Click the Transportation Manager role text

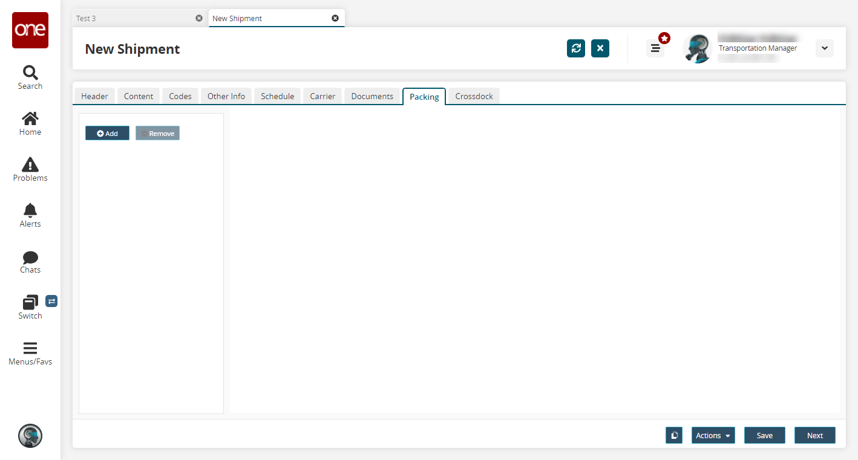click(x=758, y=48)
